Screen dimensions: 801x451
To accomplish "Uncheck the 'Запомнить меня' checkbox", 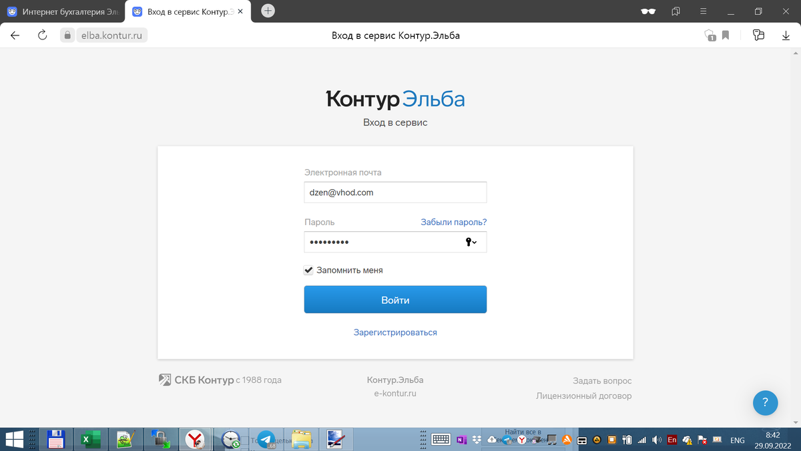I will [x=308, y=270].
